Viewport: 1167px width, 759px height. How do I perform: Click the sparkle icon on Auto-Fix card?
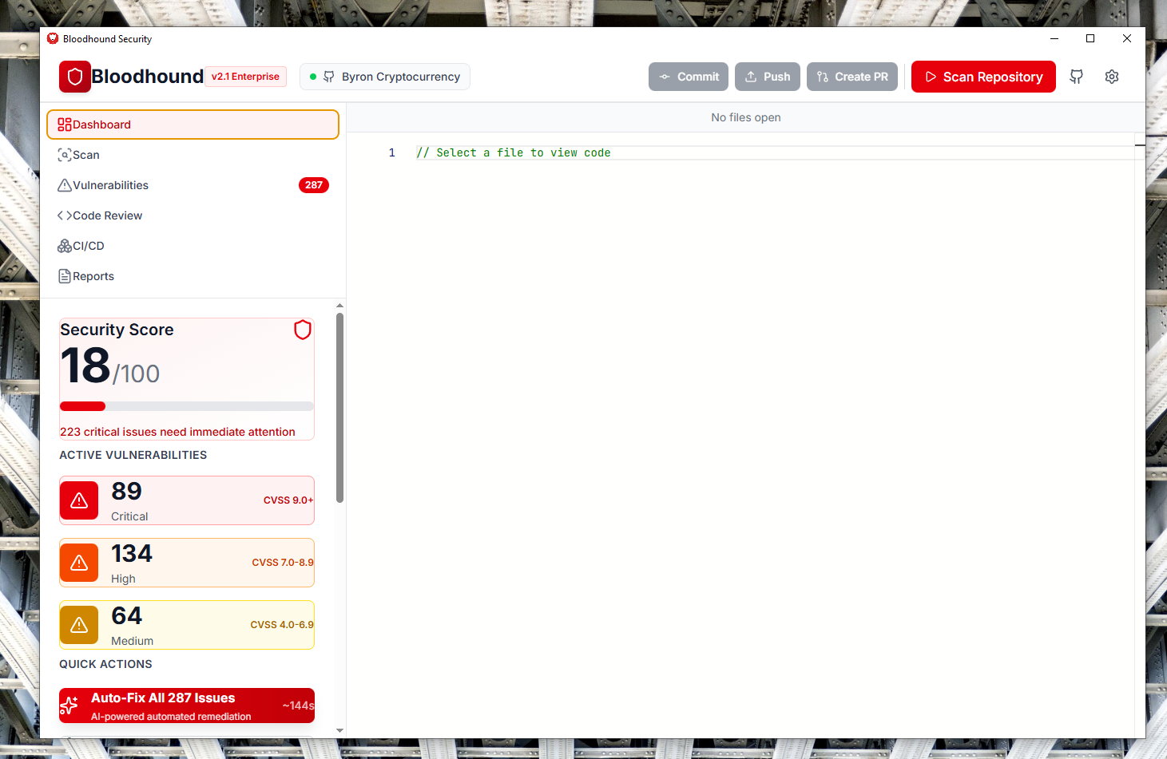pyautogui.click(x=69, y=705)
